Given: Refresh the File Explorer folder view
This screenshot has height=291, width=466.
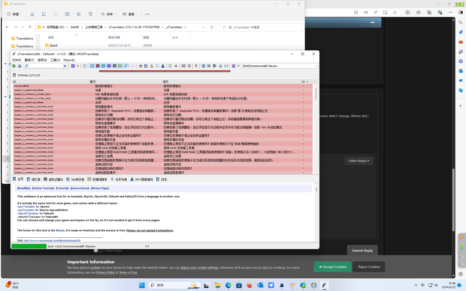Looking at the screenshot, I should click(212, 27).
